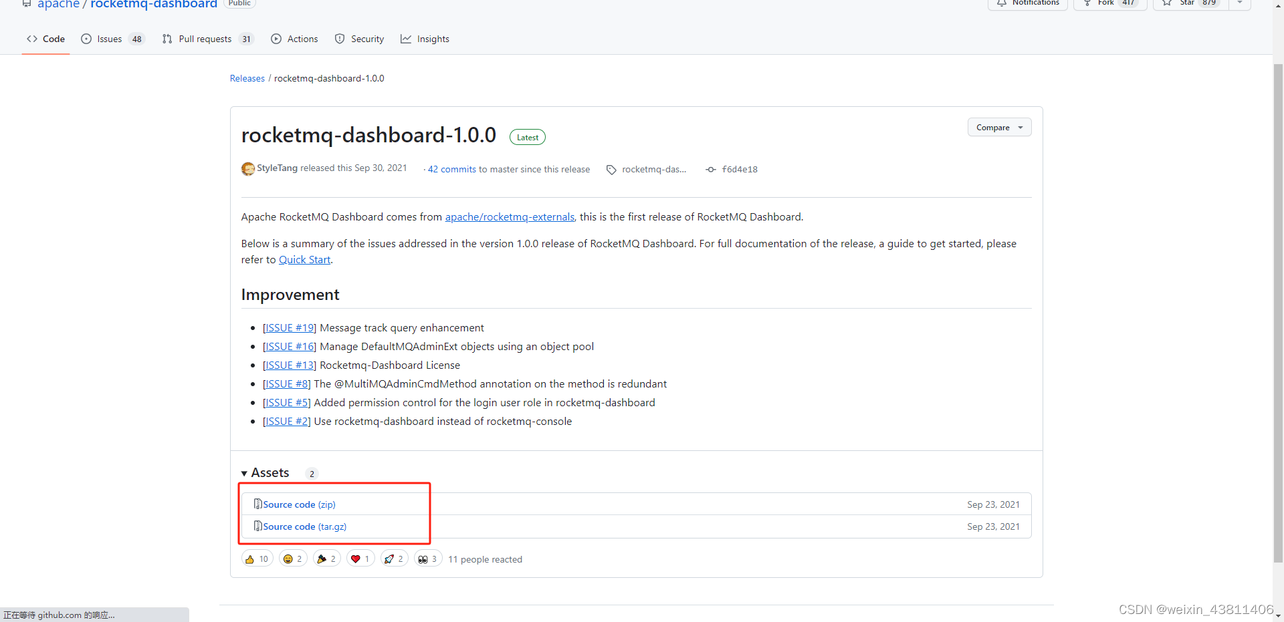The height and width of the screenshot is (622, 1284).
Task: Open the Code tab
Action: pos(45,39)
